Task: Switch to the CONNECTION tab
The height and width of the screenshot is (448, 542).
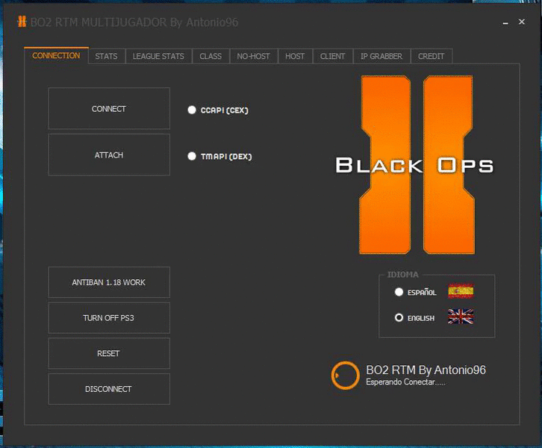Action: pos(56,56)
